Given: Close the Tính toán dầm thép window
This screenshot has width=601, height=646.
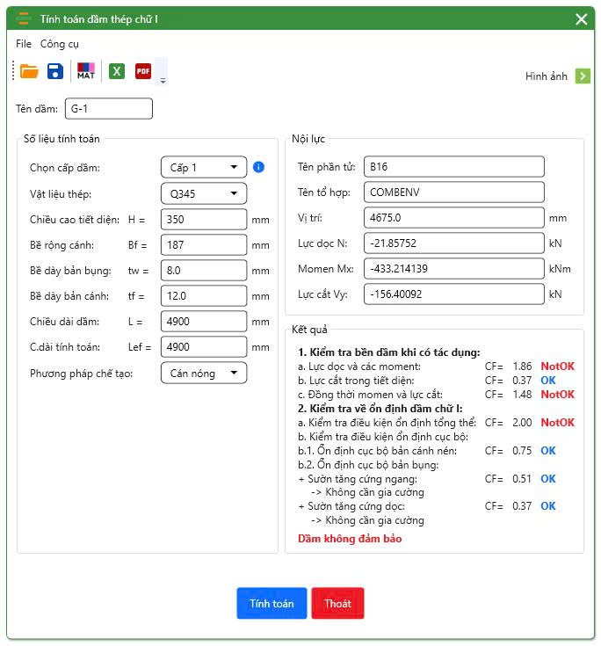Looking at the screenshot, I should [x=581, y=19].
